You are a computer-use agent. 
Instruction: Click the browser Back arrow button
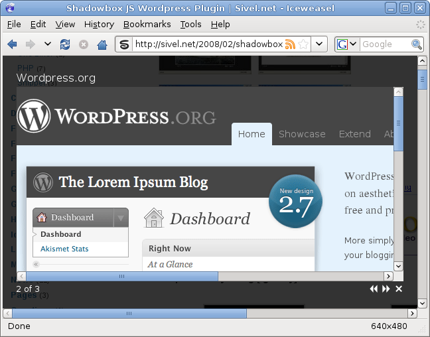[x=12, y=44]
